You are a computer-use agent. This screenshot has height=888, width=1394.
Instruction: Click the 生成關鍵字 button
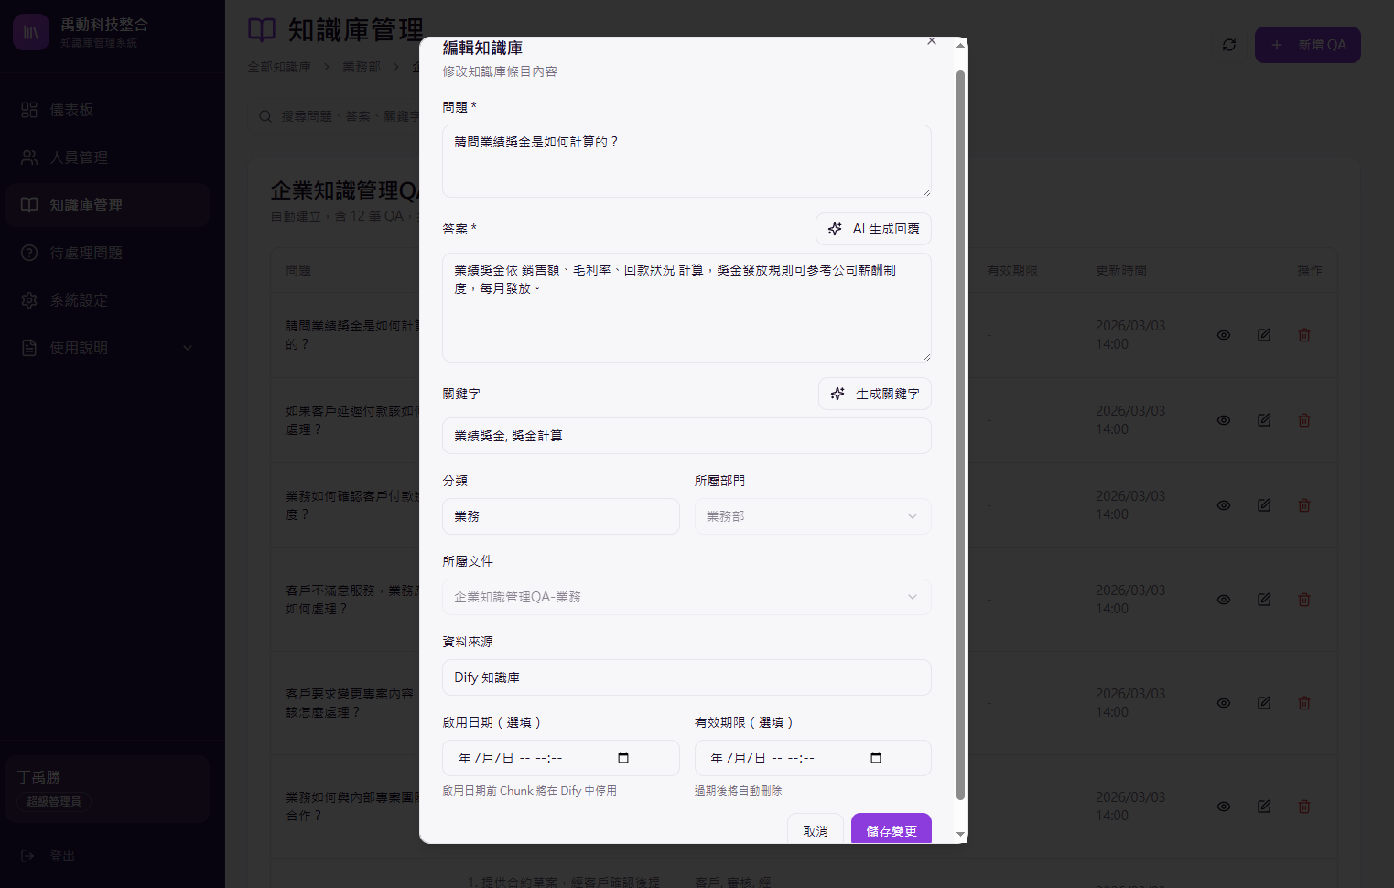point(875,394)
